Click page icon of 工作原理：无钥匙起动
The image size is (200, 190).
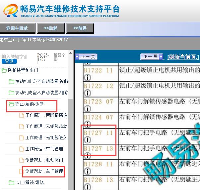[x=22, y=127]
